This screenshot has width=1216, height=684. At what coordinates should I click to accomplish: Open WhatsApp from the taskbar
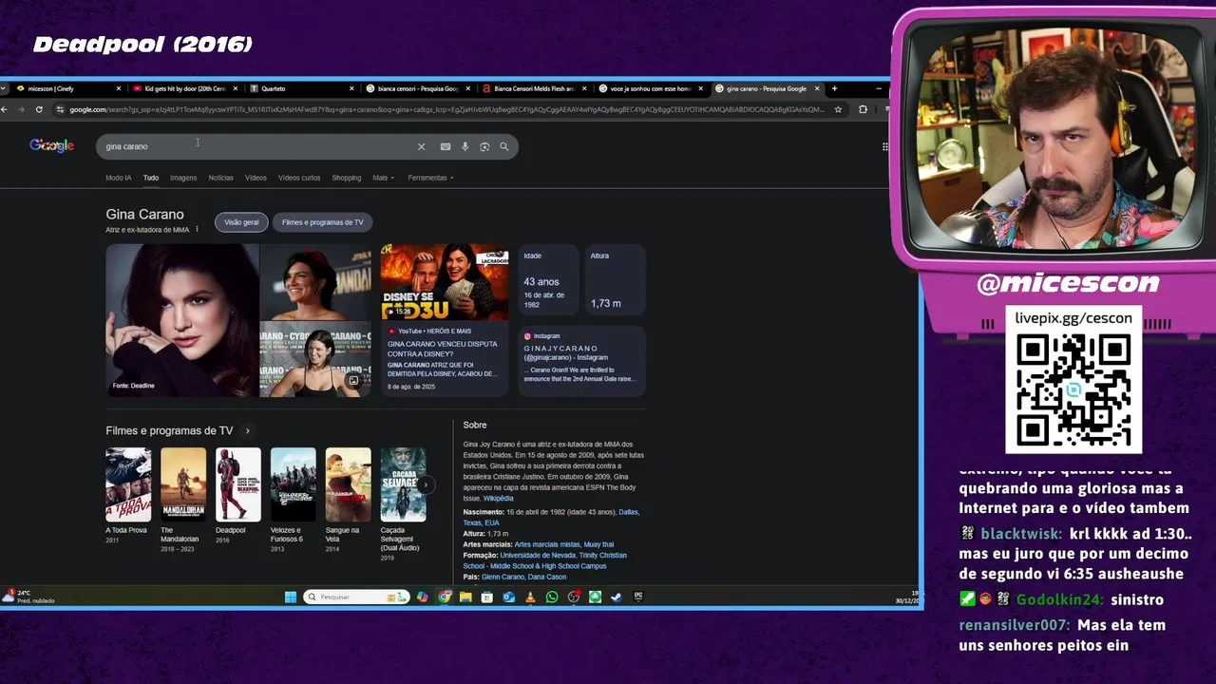[552, 597]
